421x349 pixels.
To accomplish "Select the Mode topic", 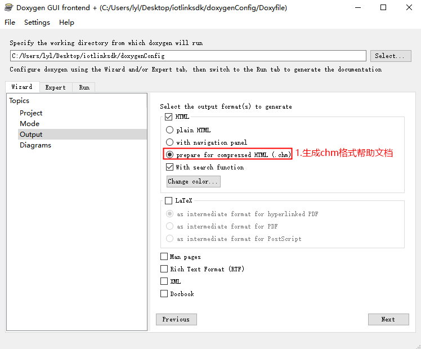I will 29,124.
